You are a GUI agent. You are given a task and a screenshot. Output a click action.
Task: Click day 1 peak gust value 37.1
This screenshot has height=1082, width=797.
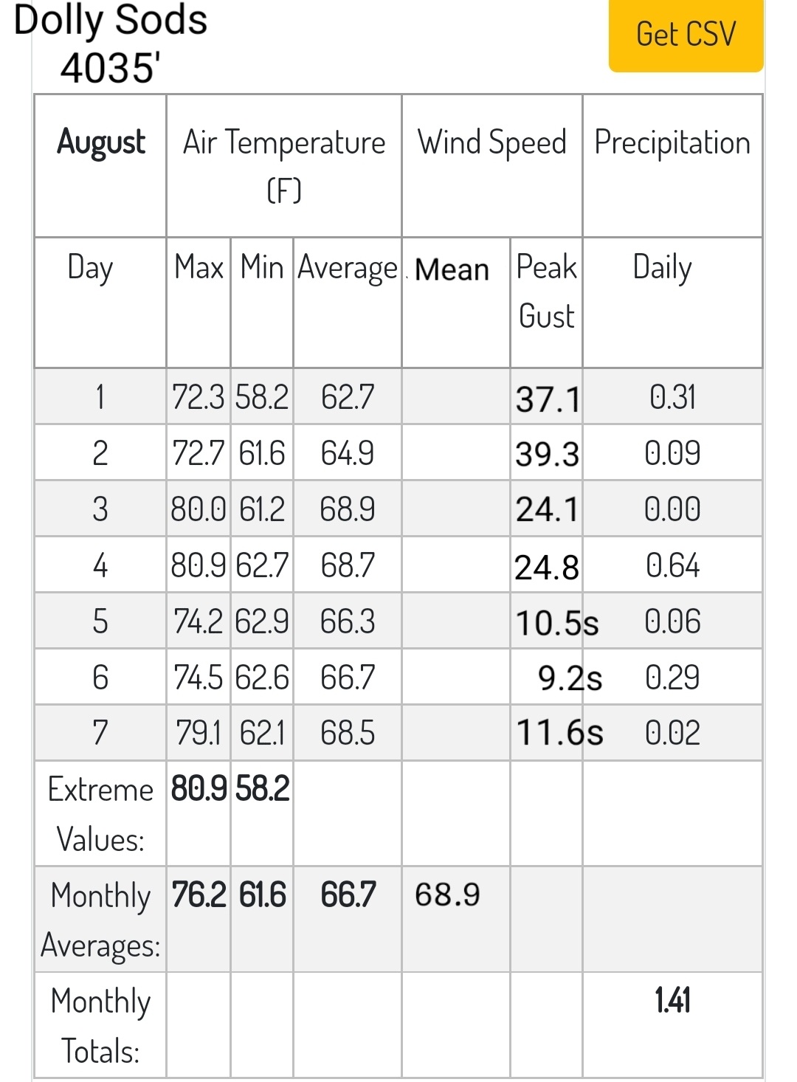pyautogui.click(x=548, y=399)
